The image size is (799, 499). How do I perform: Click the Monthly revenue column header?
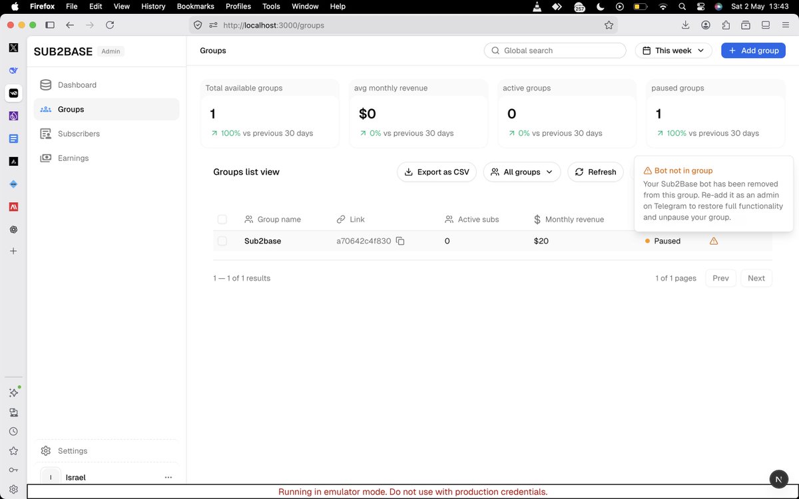pos(569,219)
